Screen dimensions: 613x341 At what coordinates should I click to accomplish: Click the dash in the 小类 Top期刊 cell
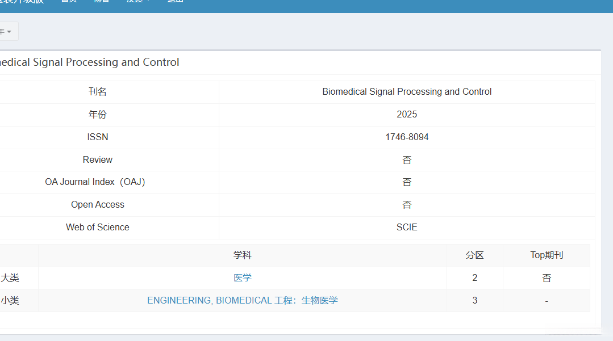tap(547, 301)
